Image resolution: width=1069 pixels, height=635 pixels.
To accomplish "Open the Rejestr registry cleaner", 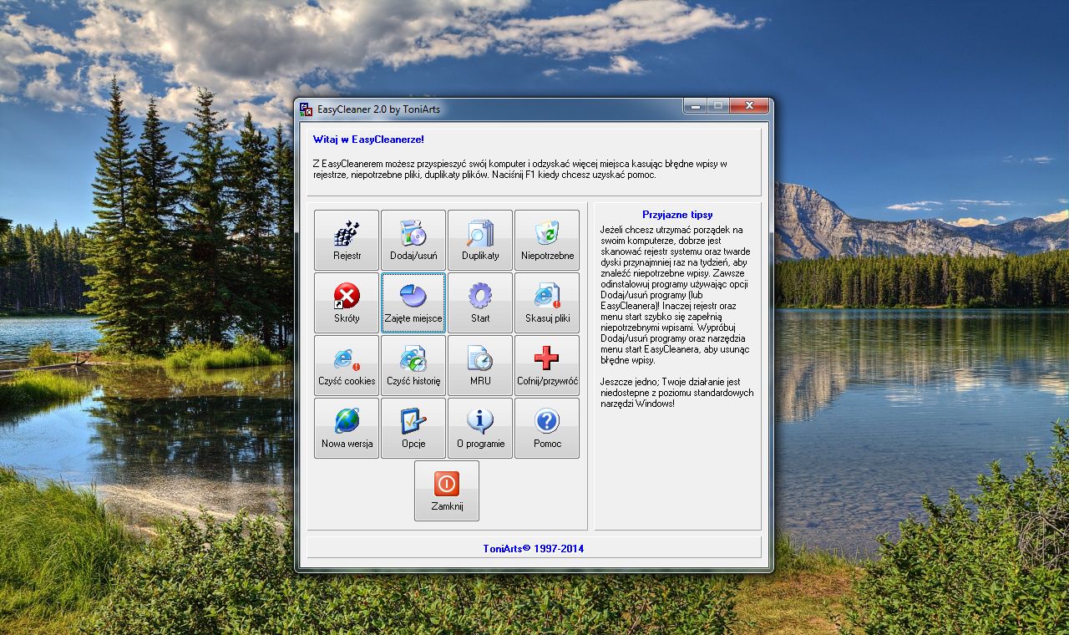I will [x=347, y=240].
